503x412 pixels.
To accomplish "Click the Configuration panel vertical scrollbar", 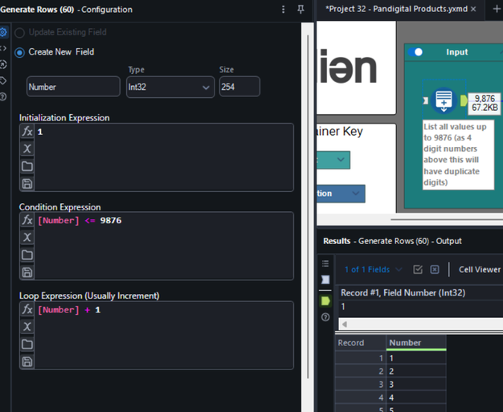I will pyautogui.click(x=308, y=206).
